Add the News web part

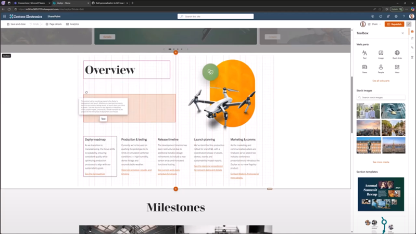tap(364, 69)
